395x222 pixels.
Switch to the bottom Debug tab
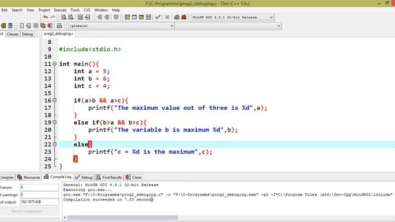pos(84,177)
